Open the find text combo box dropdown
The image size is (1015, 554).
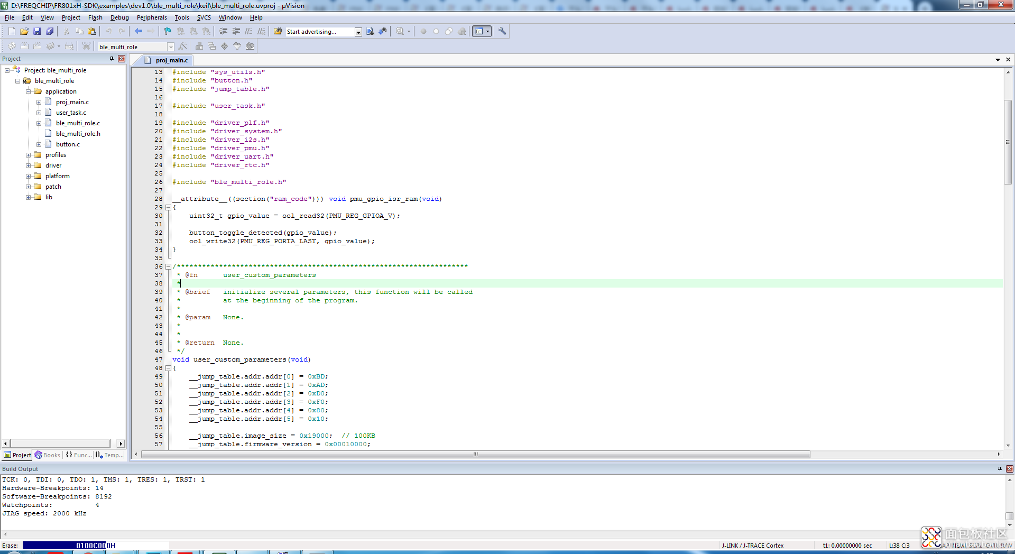pos(358,32)
